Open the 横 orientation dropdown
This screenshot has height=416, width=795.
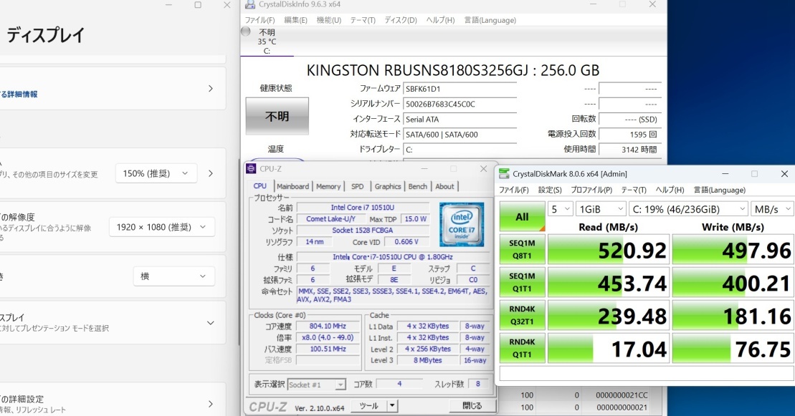click(x=173, y=276)
